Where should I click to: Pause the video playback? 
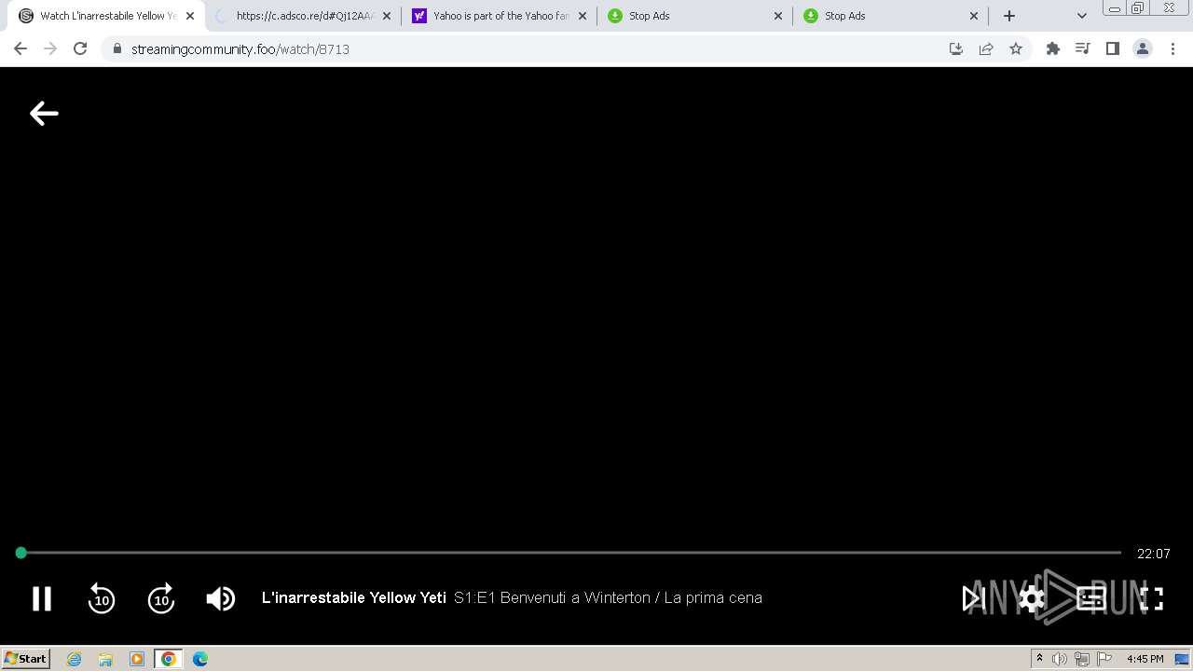(x=42, y=598)
